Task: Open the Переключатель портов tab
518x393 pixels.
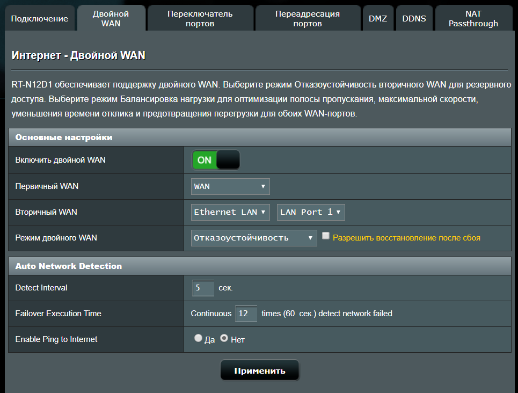Action: tap(200, 19)
